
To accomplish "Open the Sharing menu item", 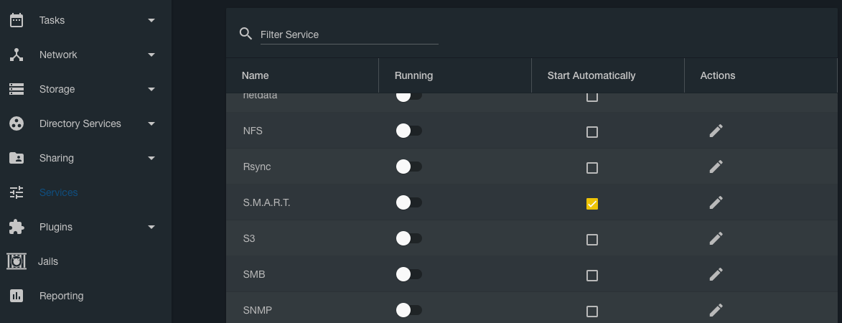I will (57, 158).
